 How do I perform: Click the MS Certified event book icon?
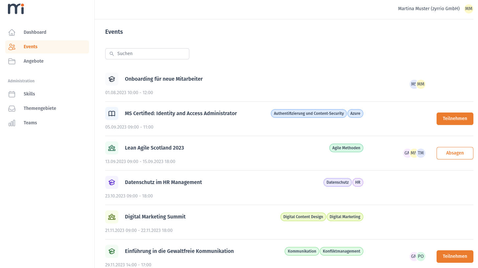coord(112,113)
